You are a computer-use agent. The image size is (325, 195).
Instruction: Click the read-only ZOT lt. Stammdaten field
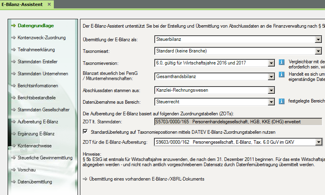[x=238, y=122]
